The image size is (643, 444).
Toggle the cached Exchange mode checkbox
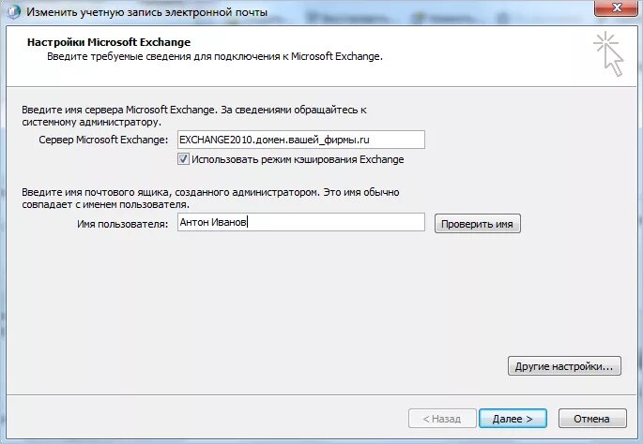click(183, 159)
